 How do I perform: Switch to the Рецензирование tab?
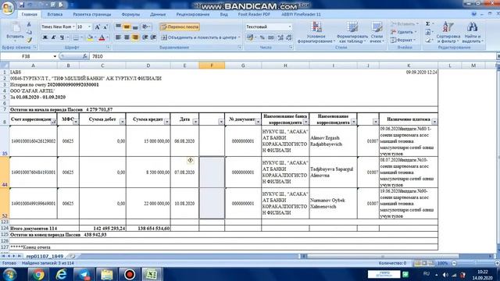pos(193,14)
